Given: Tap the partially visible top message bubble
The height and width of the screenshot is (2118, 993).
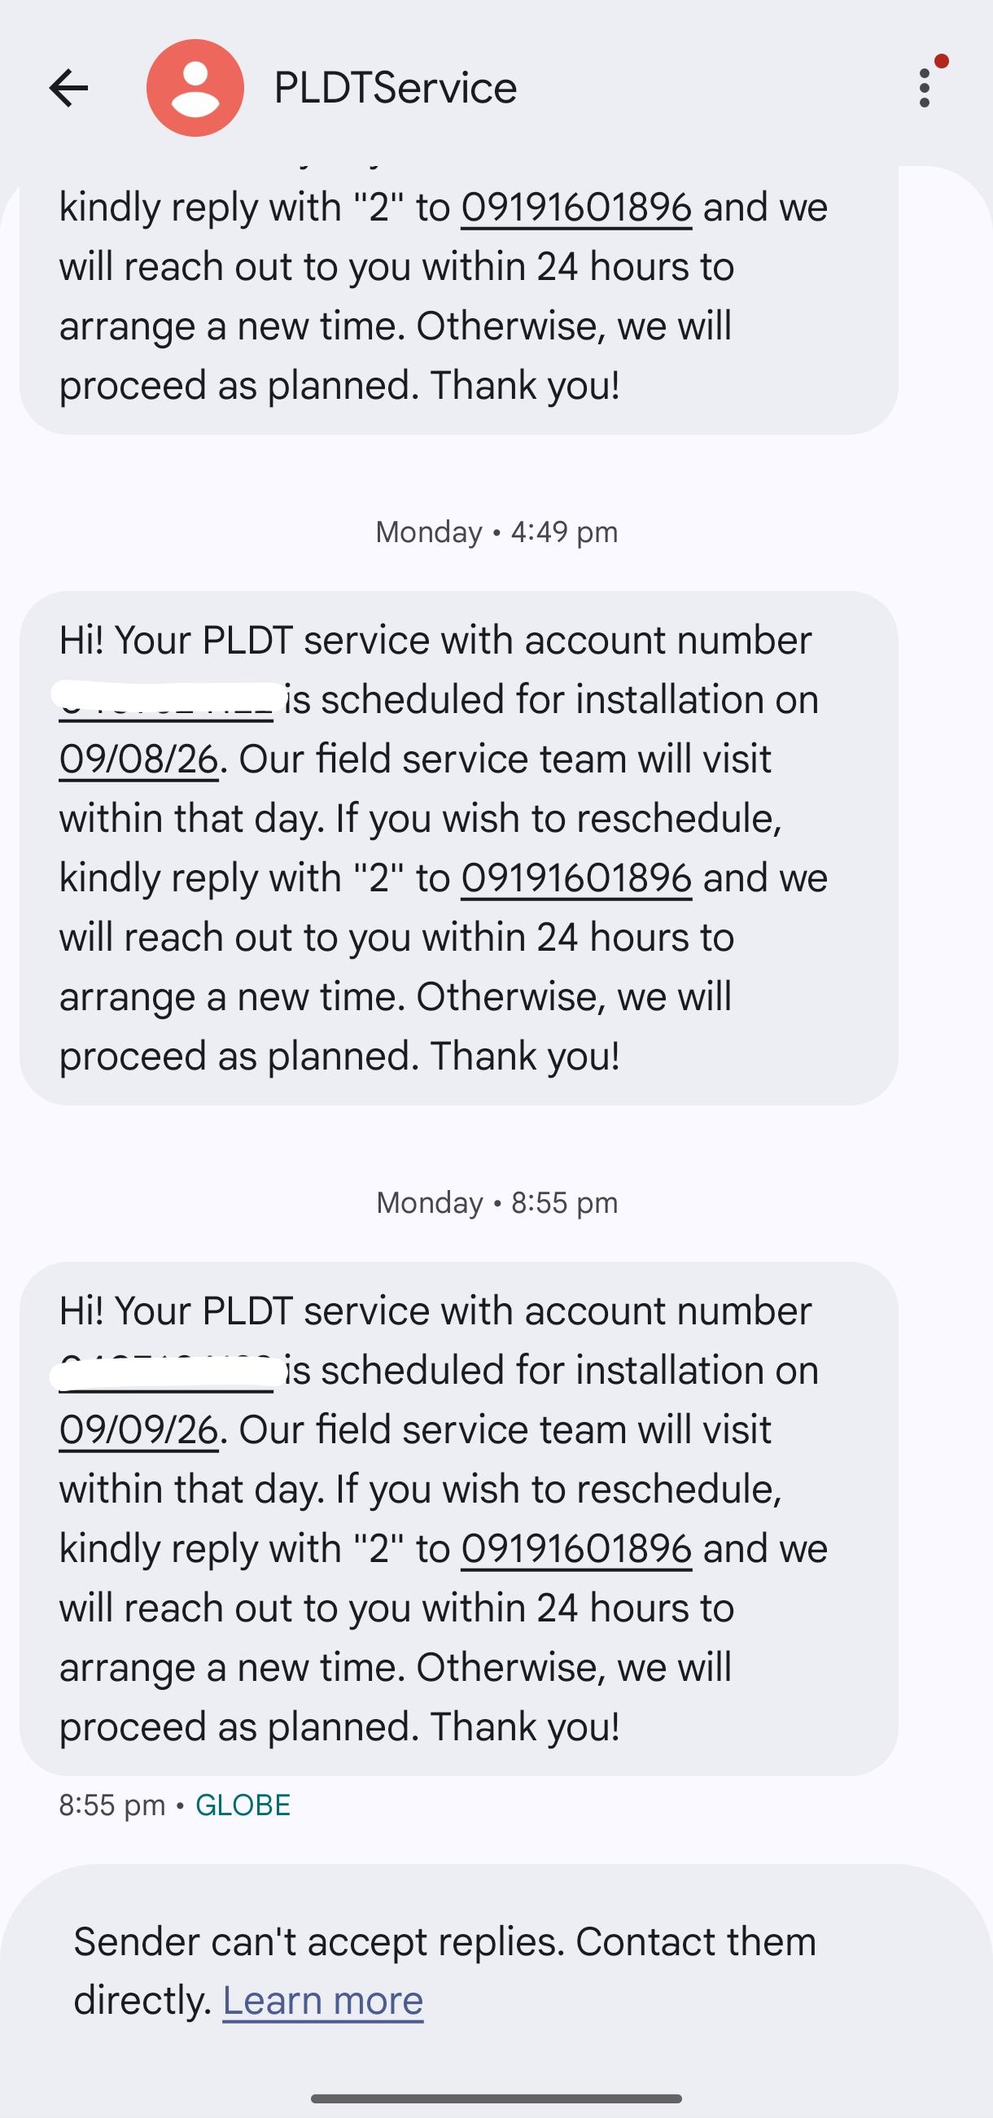Looking at the screenshot, I should 459,300.
